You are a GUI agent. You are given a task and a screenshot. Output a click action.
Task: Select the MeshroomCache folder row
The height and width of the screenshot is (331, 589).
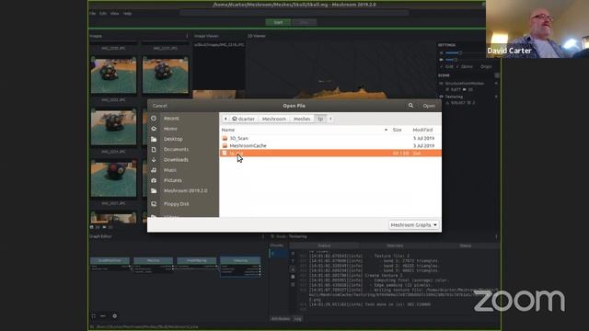[330, 145]
